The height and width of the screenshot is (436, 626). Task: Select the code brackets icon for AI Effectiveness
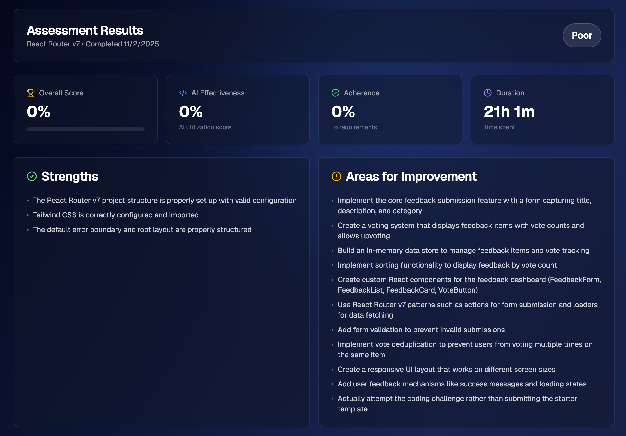pos(183,93)
